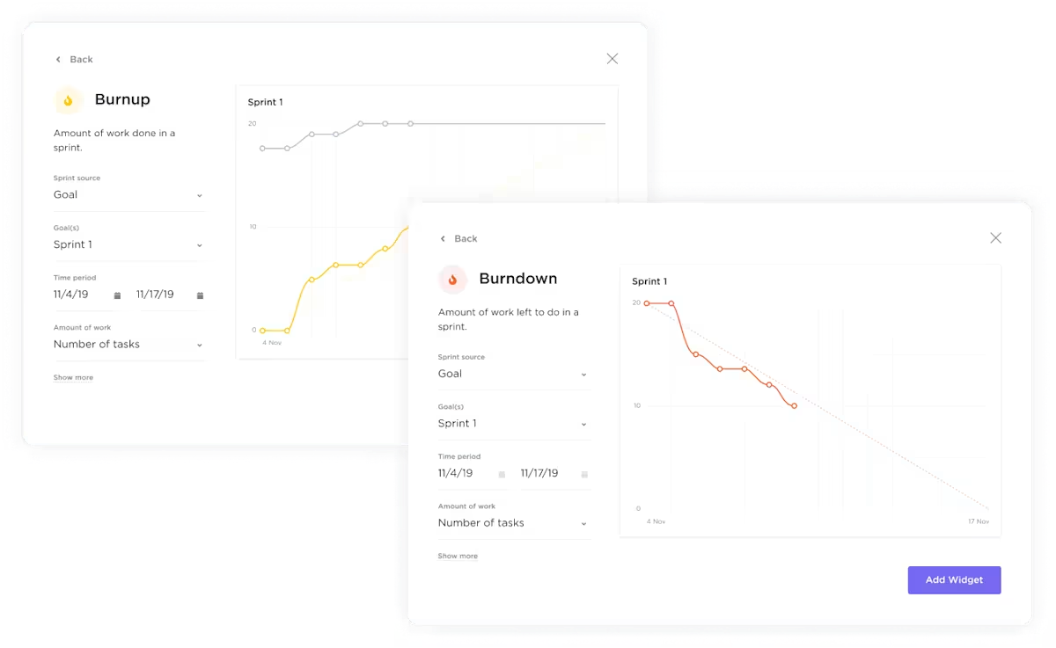Open start date calendar icon in Burndown window
The width and height of the screenshot is (1056, 648).
(502, 474)
